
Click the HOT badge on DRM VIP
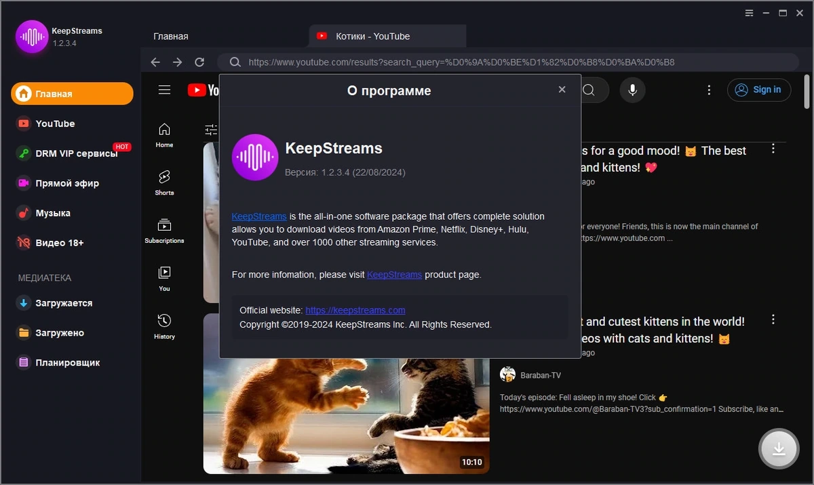pos(122,147)
